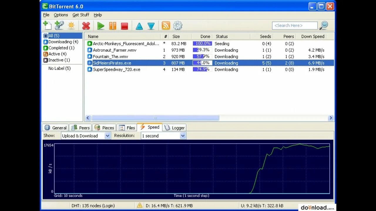
Task: Click the scrollbar right arrow in torrent list
Action: pyautogui.click(x=331, y=118)
